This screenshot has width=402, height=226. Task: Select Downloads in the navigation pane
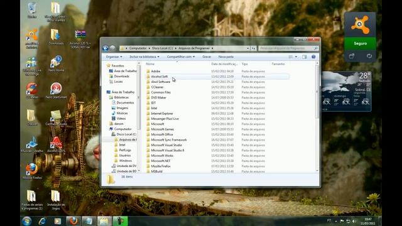121,77
